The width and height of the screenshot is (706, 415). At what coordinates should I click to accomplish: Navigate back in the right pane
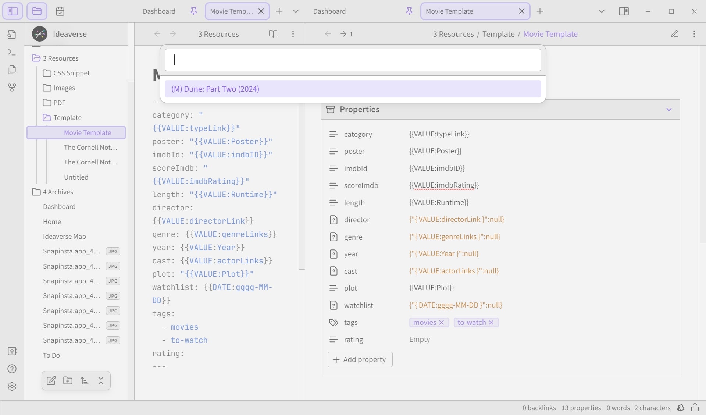[x=328, y=34]
